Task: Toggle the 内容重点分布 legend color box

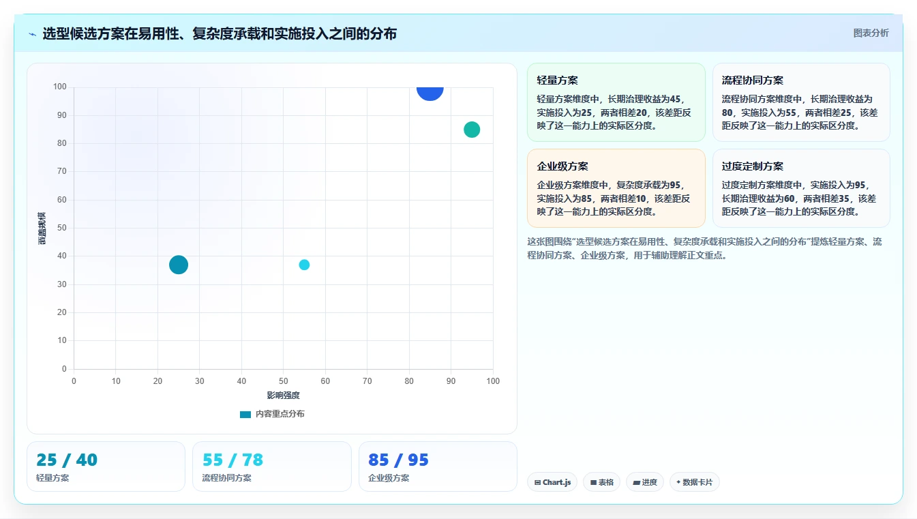Action: click(245, 414)
